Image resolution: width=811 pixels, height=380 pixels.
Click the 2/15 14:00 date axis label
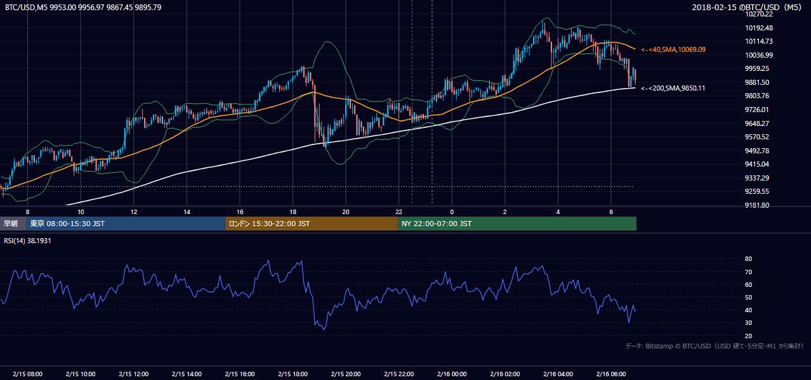(x=187, y=374)
